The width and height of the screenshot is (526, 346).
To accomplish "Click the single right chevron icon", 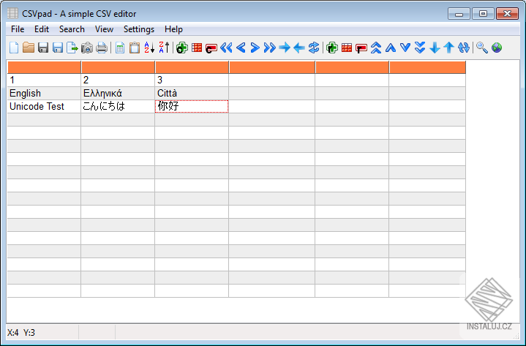I will (255, 48).
